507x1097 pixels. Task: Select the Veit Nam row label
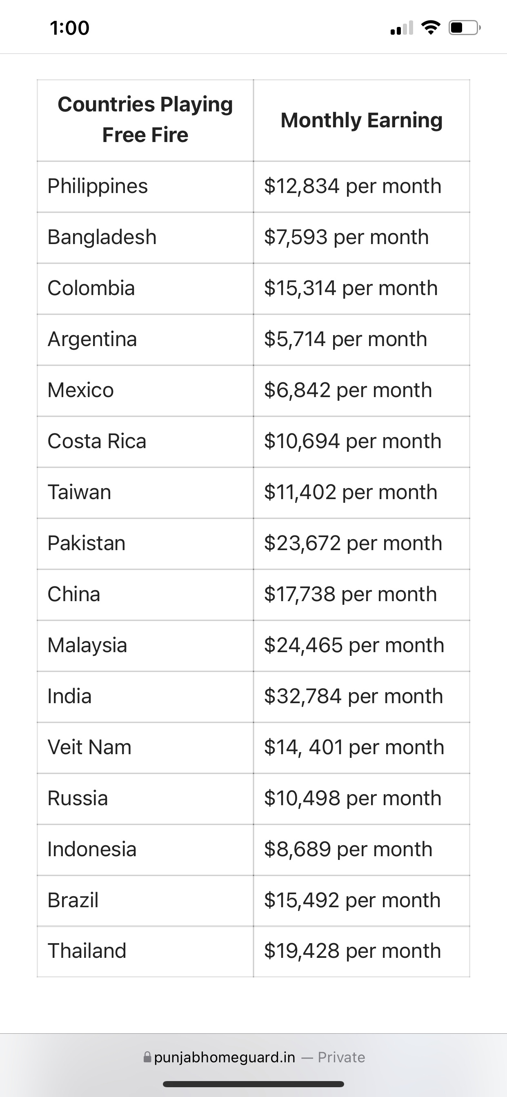point(89,747)
